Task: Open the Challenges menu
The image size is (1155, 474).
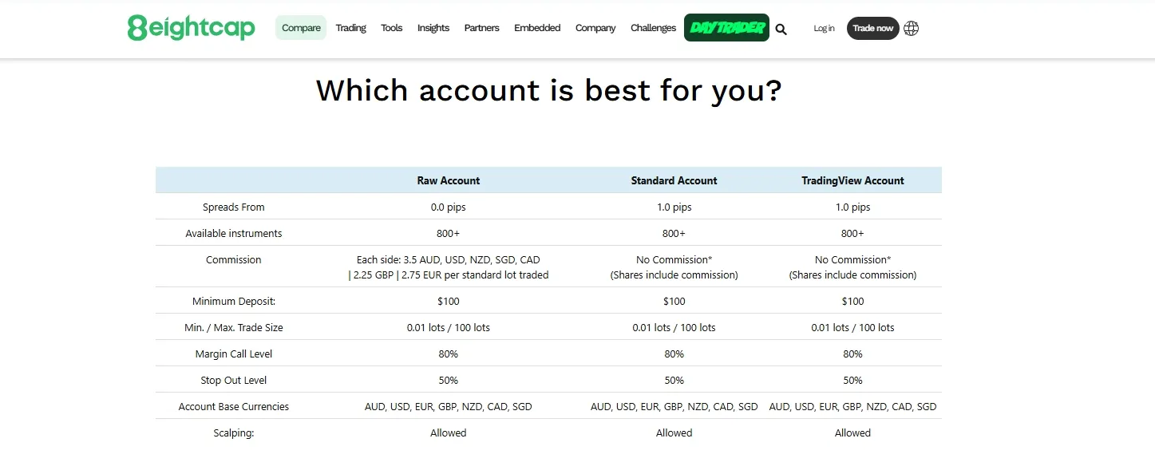Action: coord(653,28)
